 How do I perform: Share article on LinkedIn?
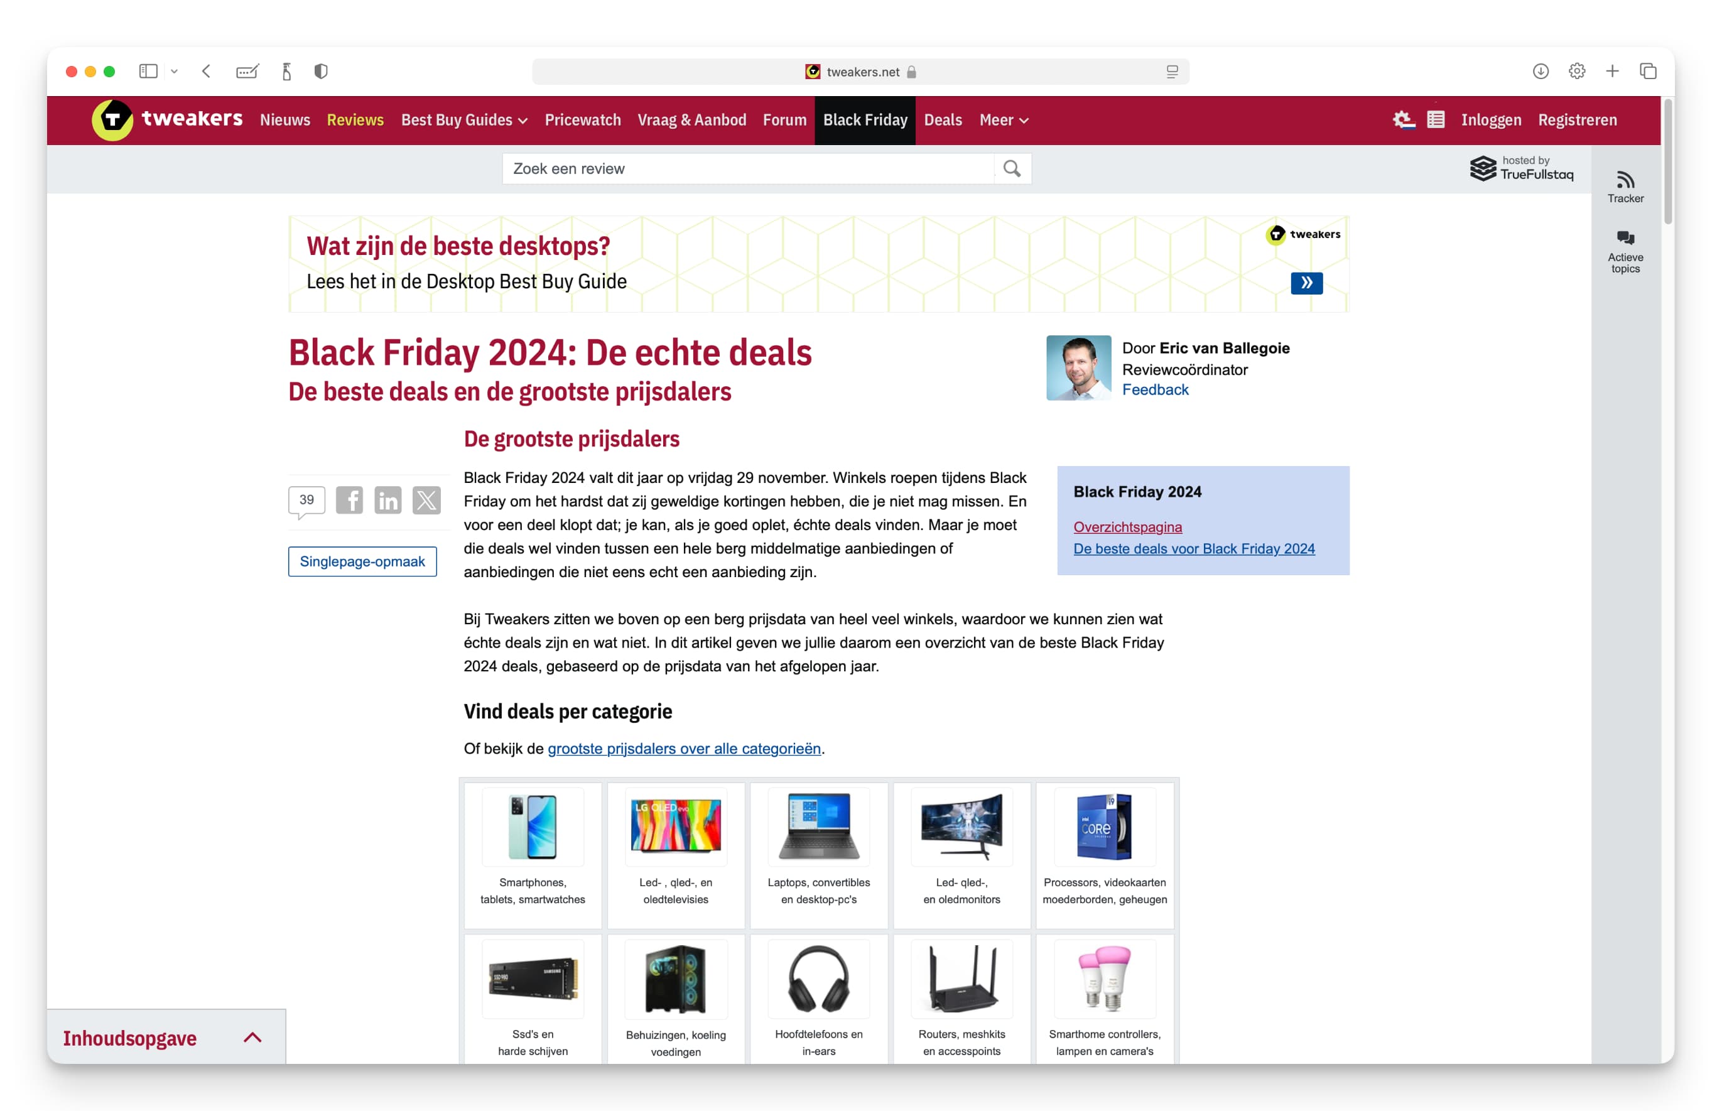pos(388,500)
